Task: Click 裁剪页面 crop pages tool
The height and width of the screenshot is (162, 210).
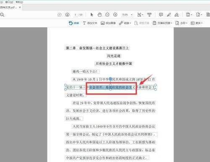Action: (x=142, y=23)
